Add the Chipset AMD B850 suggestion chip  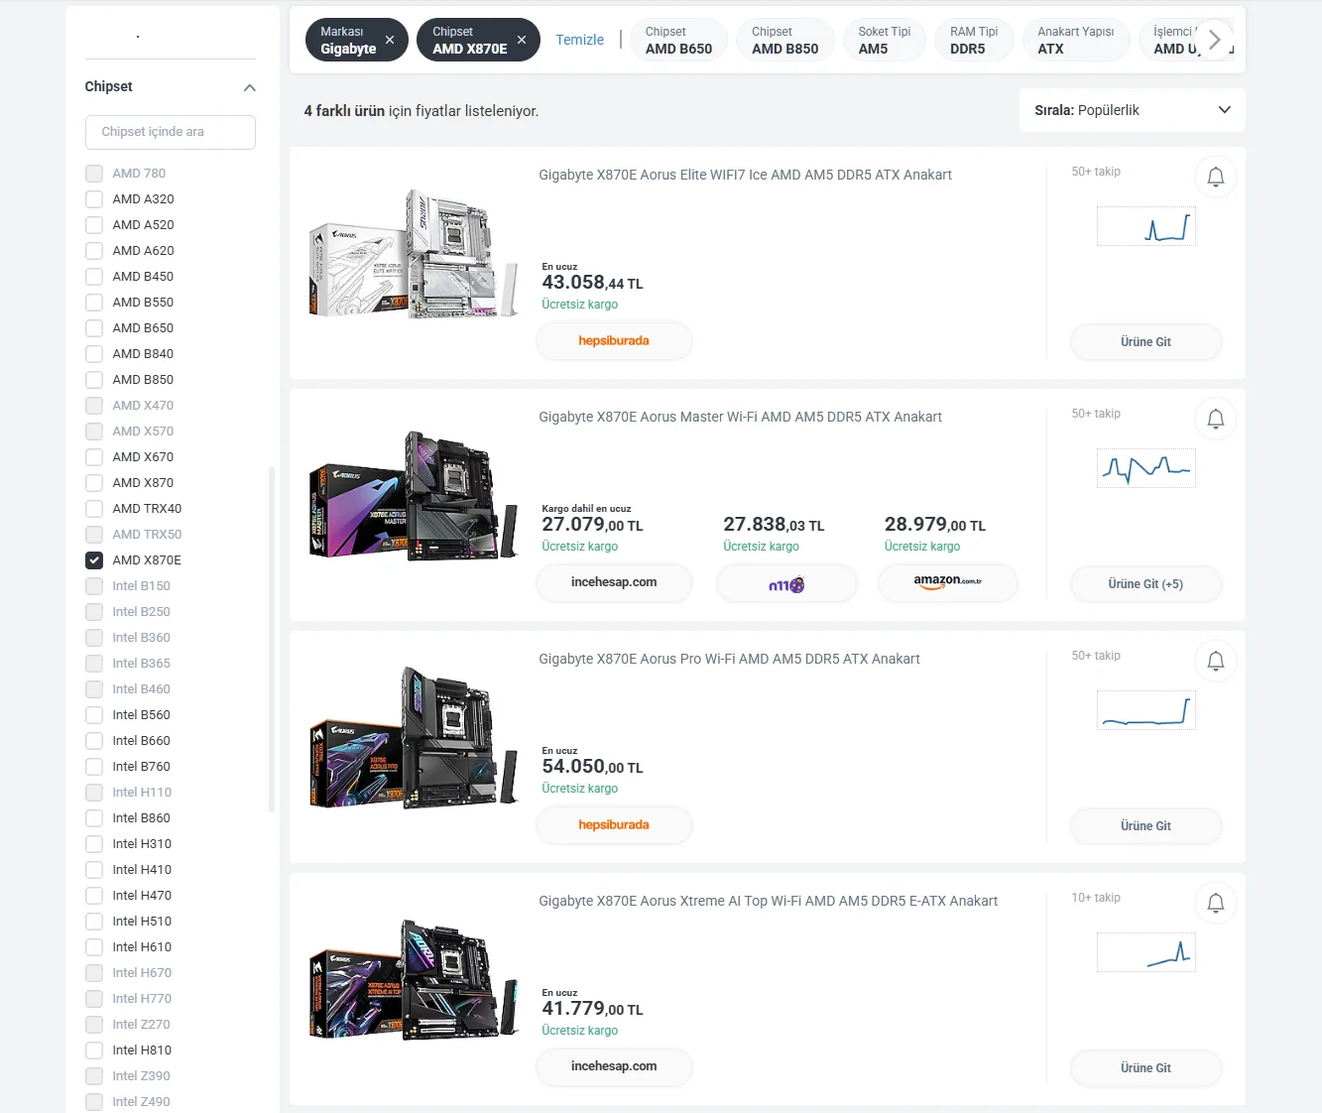[x=785, y=40]
